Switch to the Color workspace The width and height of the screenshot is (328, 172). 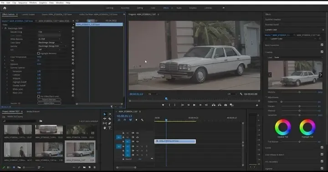(153, 8)
